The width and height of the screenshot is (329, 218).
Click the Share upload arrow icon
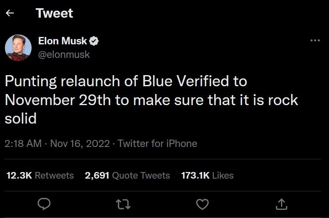click(x=281, y=203)
